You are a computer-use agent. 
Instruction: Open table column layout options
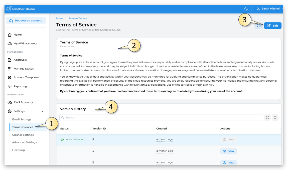[267, 117]
